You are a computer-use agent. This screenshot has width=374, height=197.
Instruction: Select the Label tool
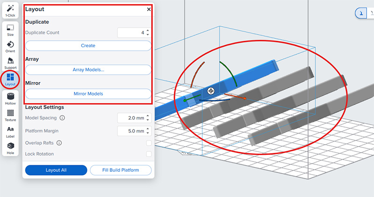click(10, 132)
